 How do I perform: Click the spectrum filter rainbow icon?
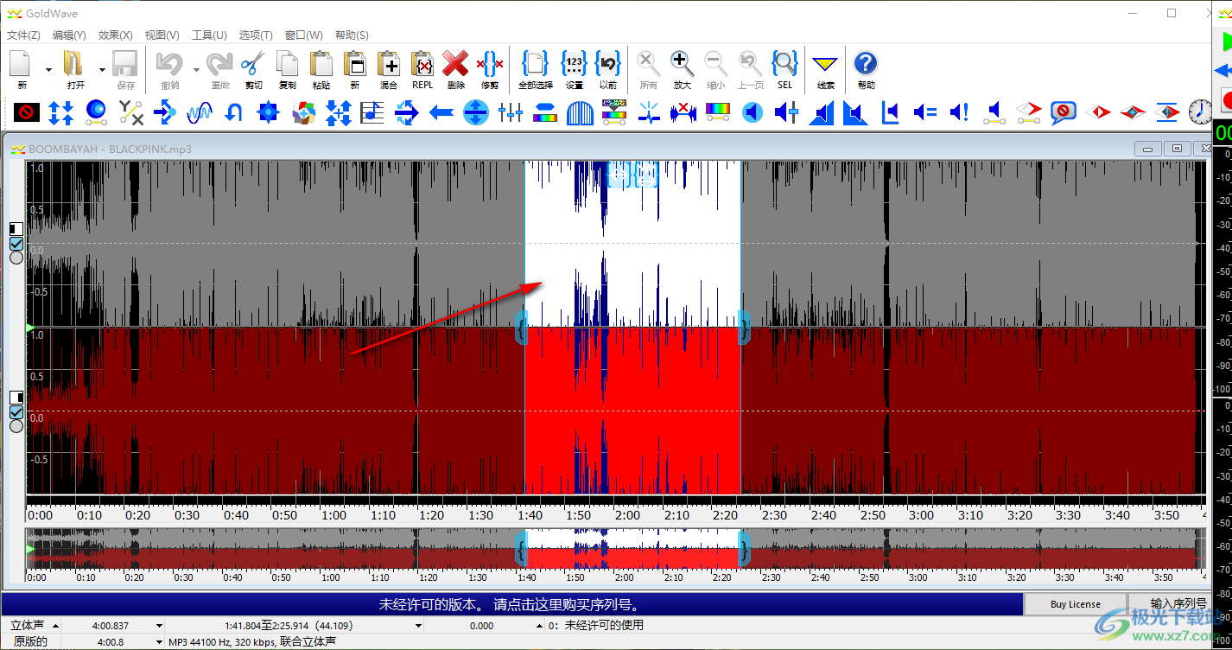tap(718, 112)
